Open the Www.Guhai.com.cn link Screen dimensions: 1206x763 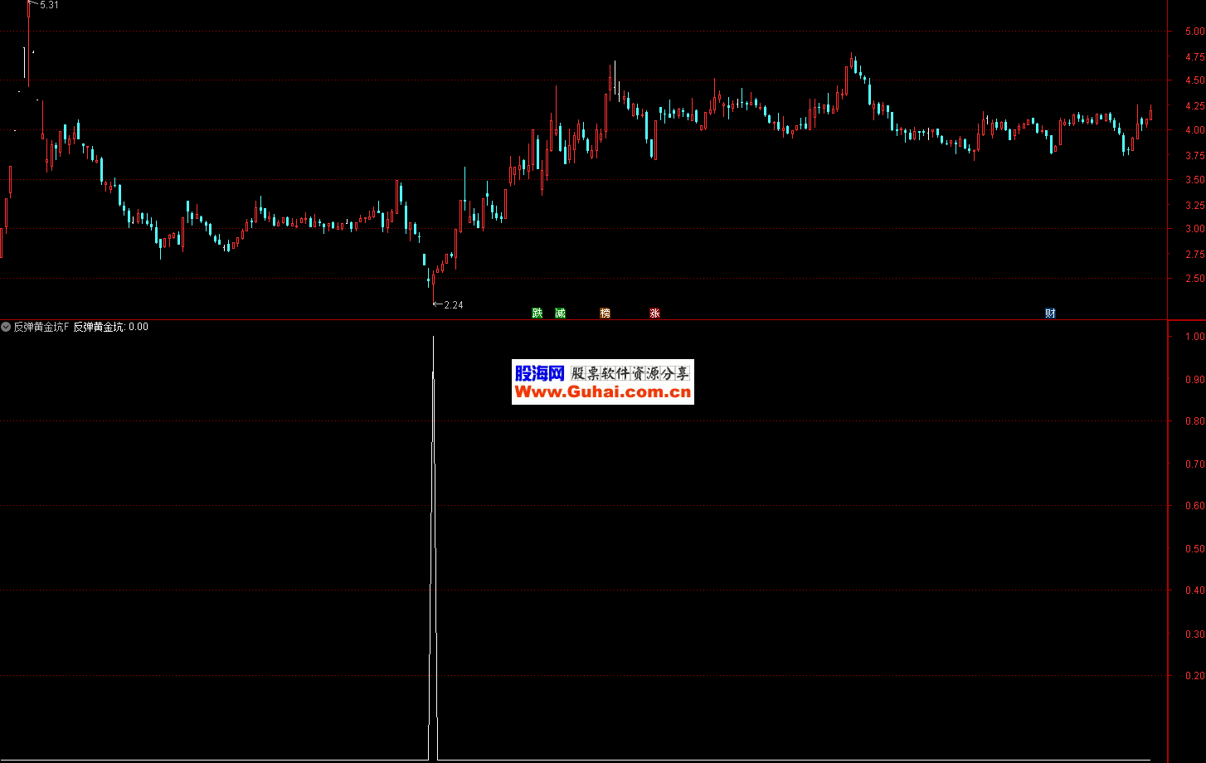tap(603, 393)
